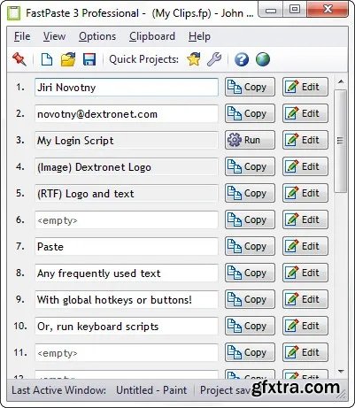Edit empty clip number 11
This screenshot has height=408, width=355.
[x=305, y=352]
